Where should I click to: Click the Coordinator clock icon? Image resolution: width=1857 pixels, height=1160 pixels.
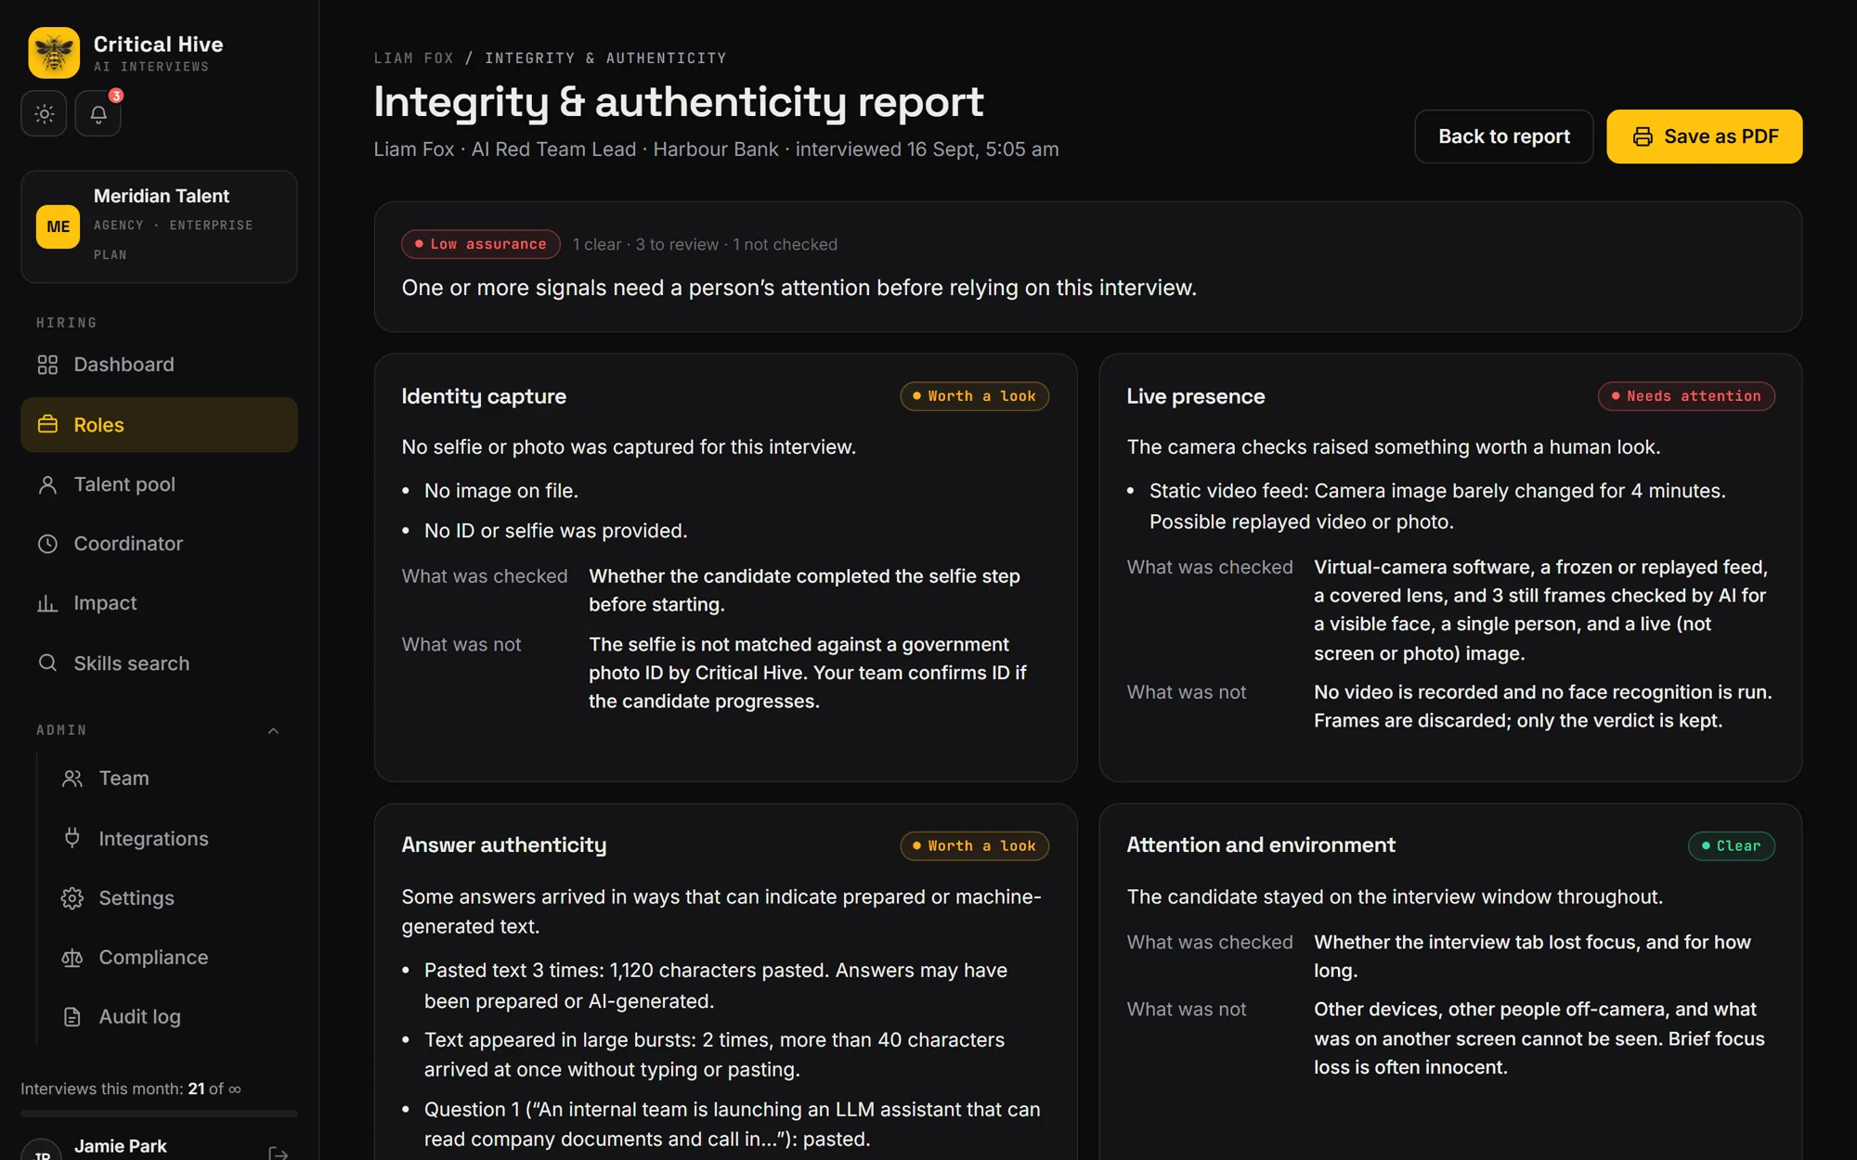point(47,544)
